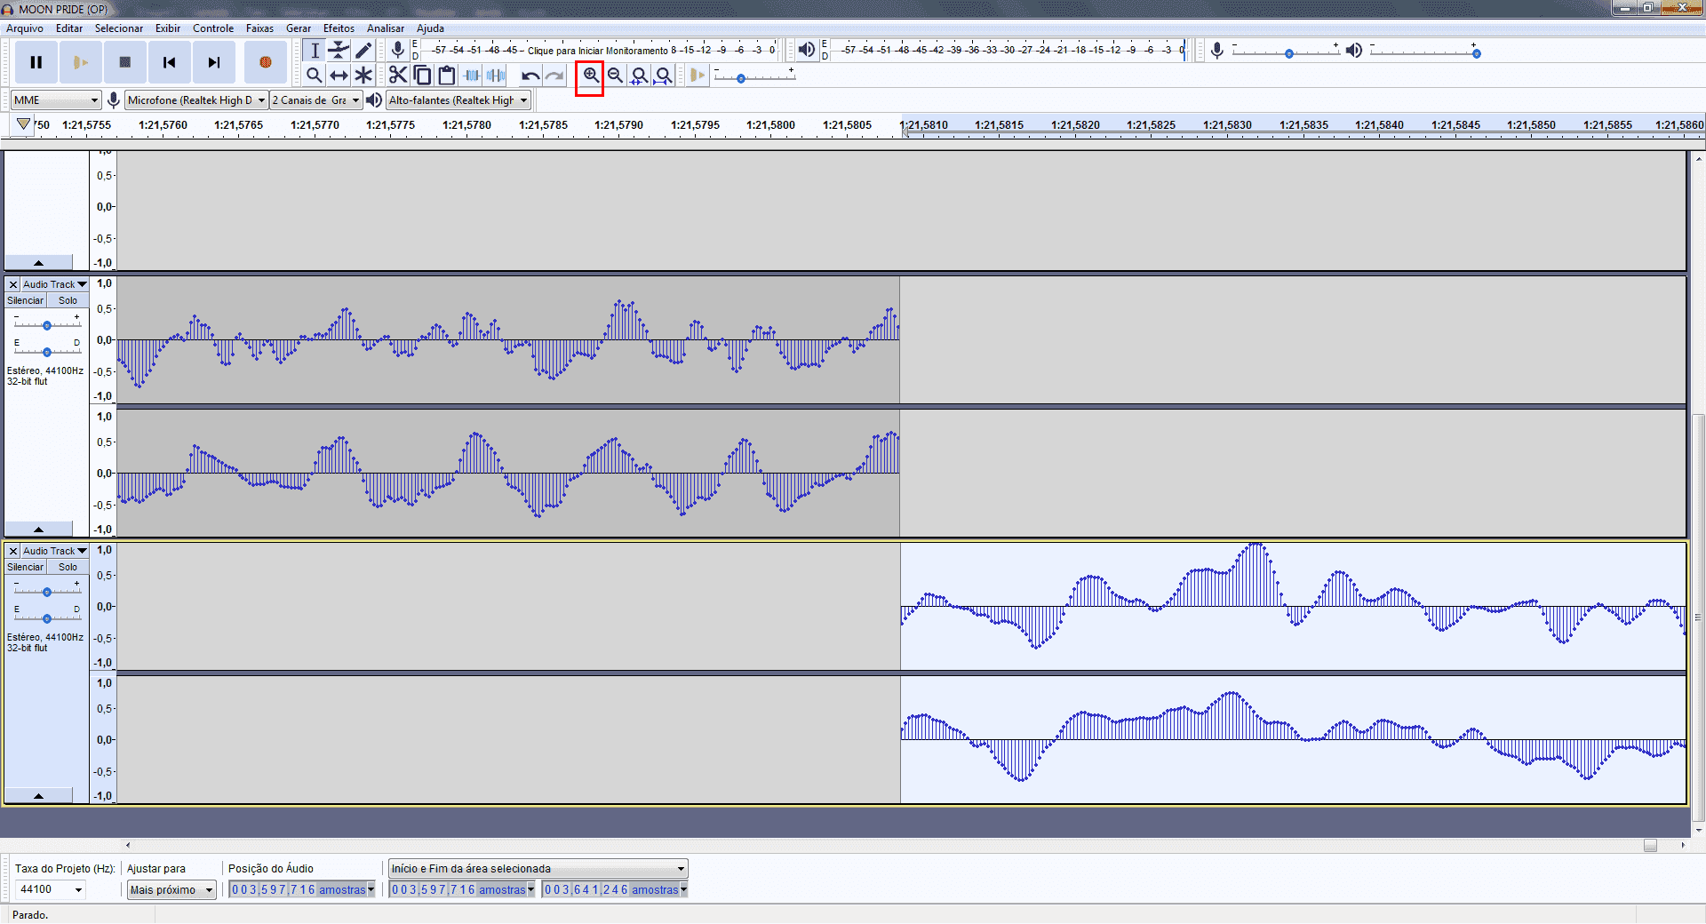Click the Zoom In magnifier

(590, 76)
